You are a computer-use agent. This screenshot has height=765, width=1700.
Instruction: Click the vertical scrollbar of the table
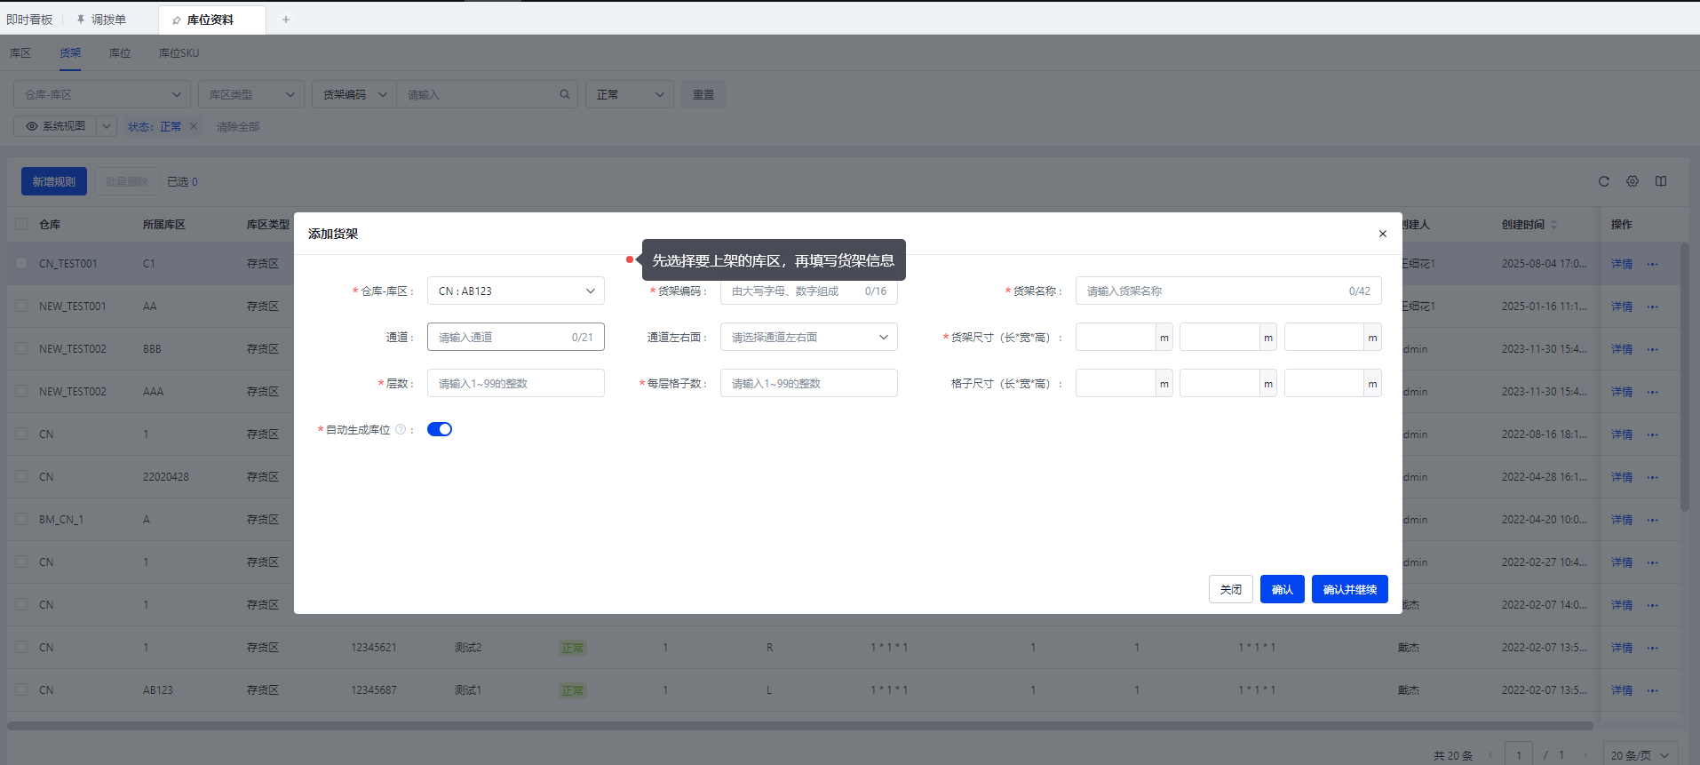tap(1685, 377)
